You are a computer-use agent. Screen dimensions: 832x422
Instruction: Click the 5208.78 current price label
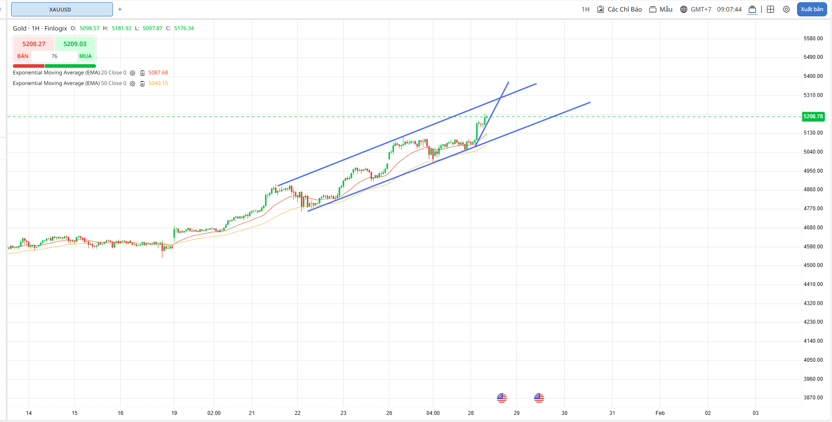813,116
